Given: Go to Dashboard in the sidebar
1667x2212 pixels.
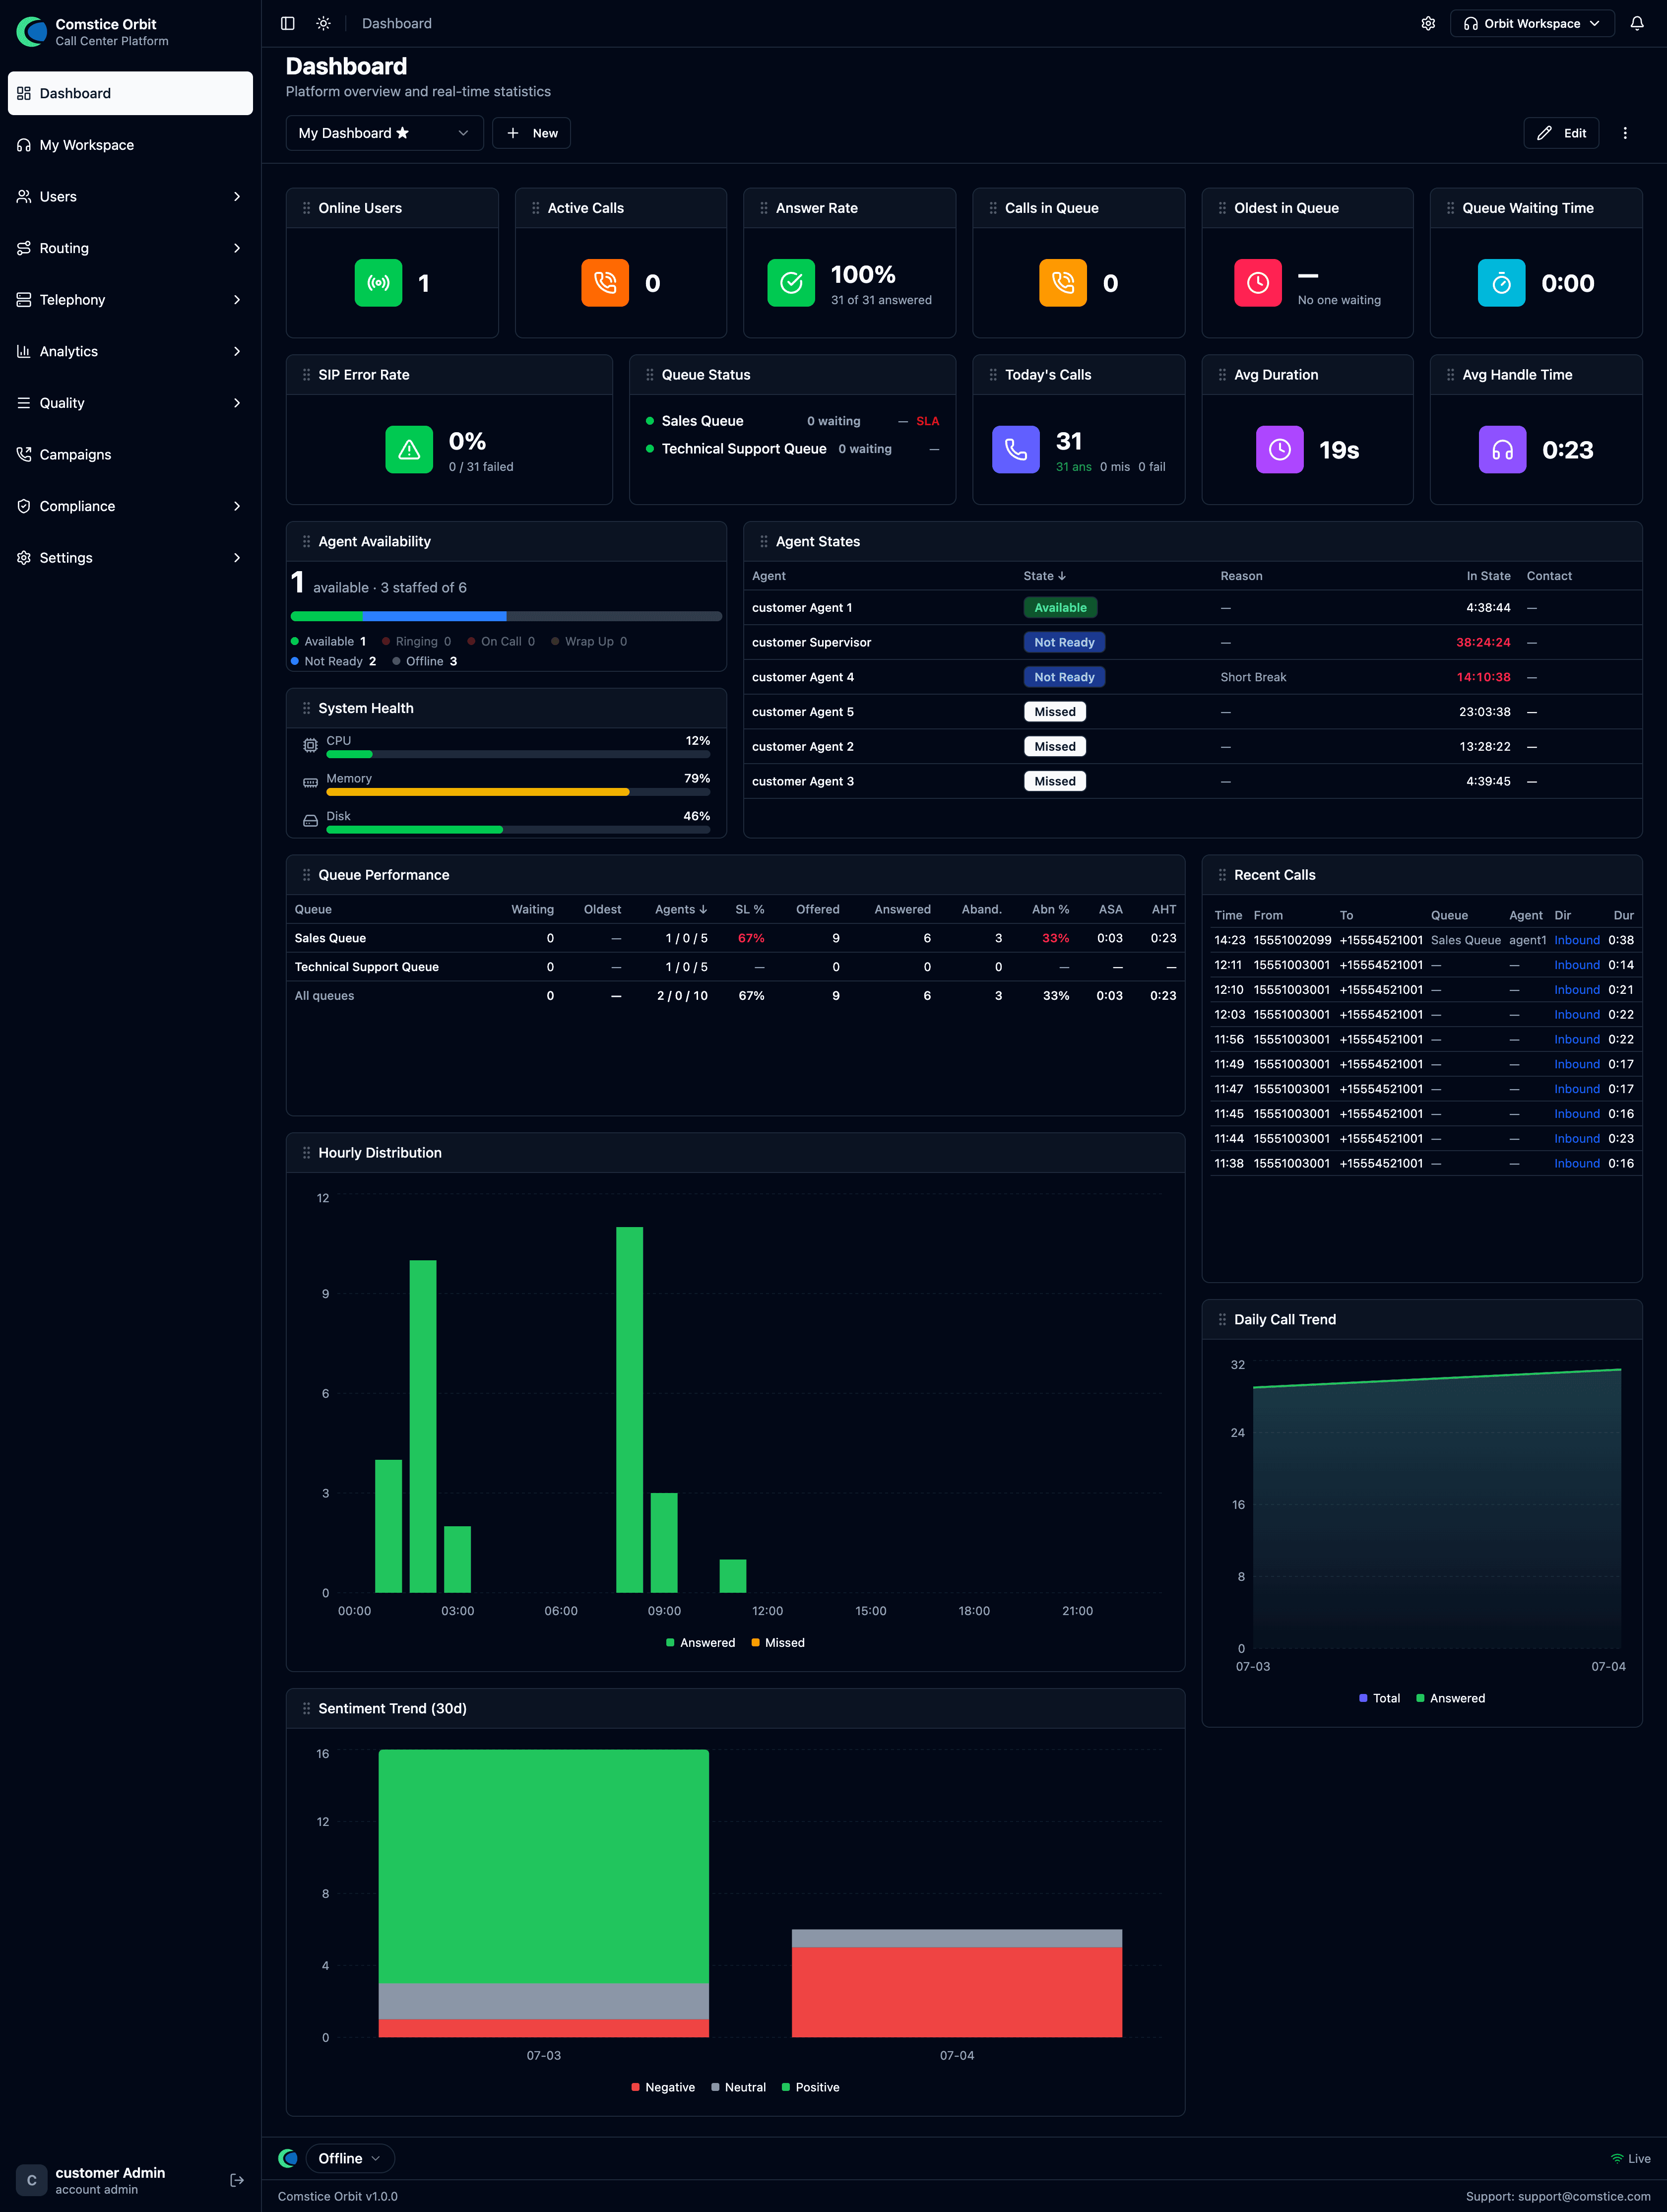Looking at the screenshot, I should click(x=130, y=93).
